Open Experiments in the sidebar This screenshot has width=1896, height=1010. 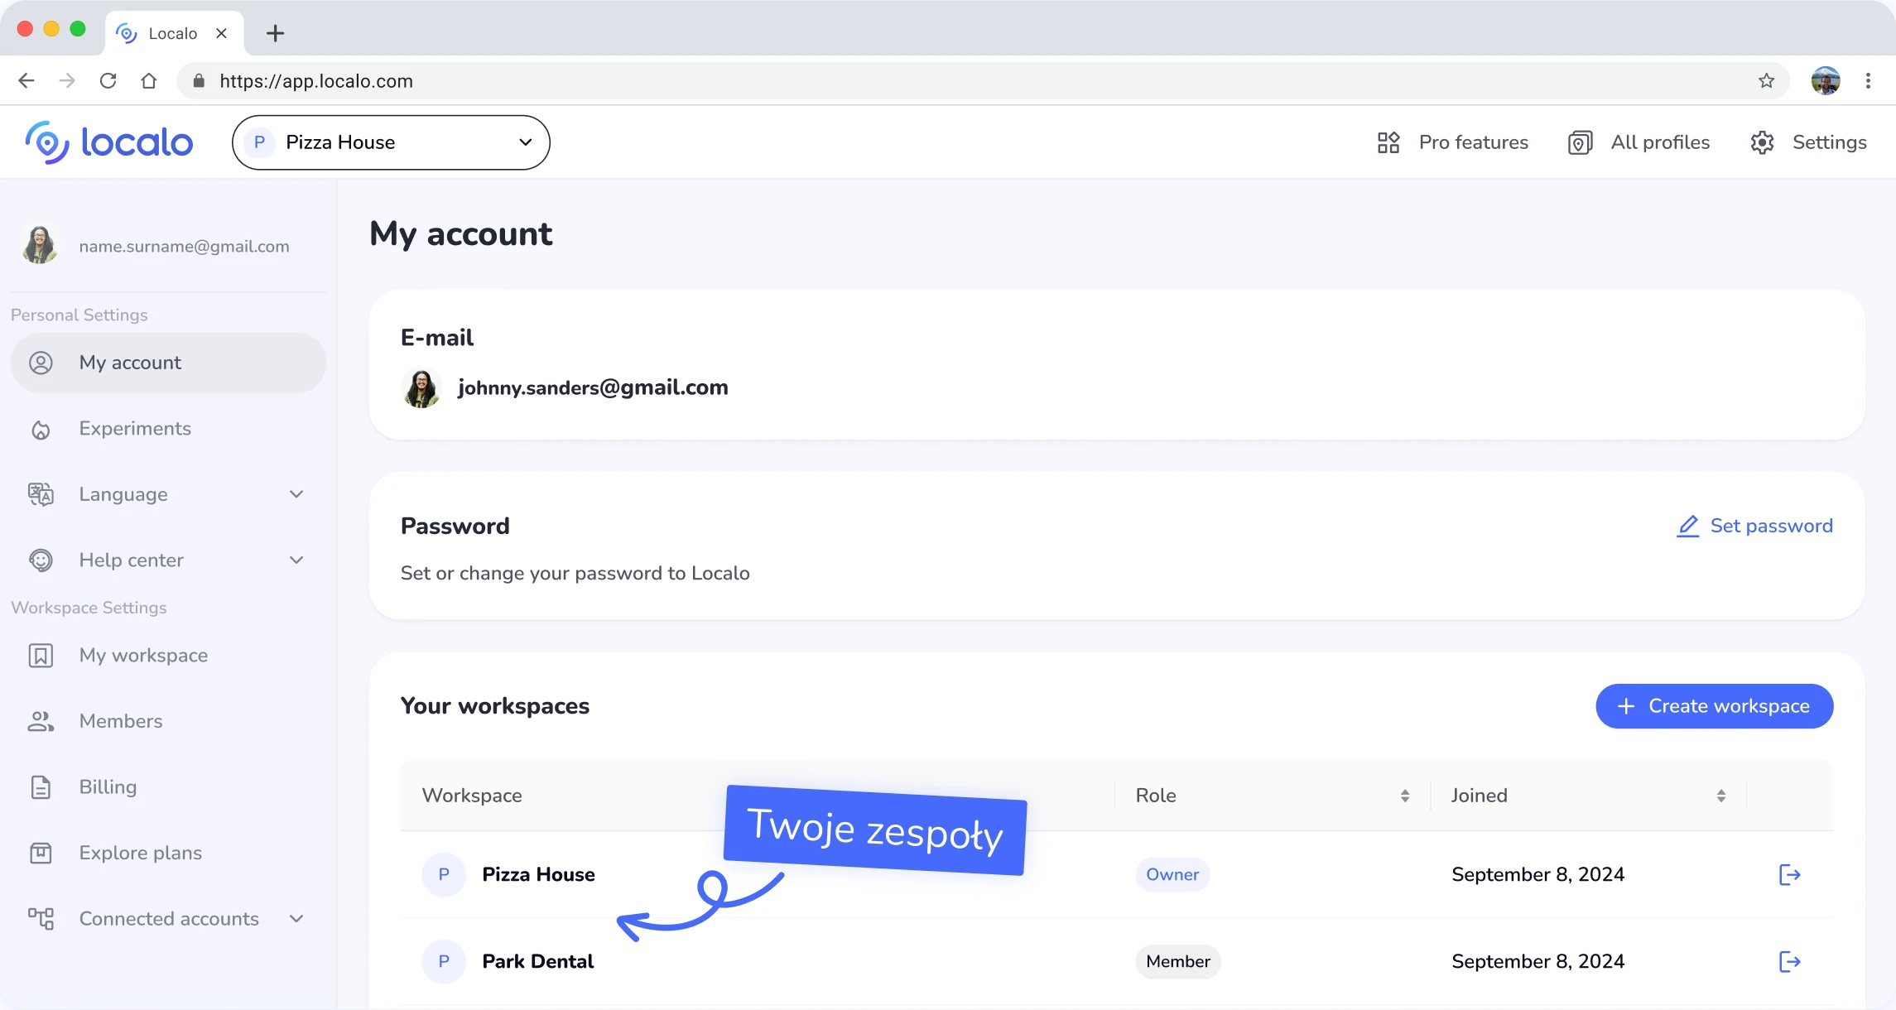[135, 428]
